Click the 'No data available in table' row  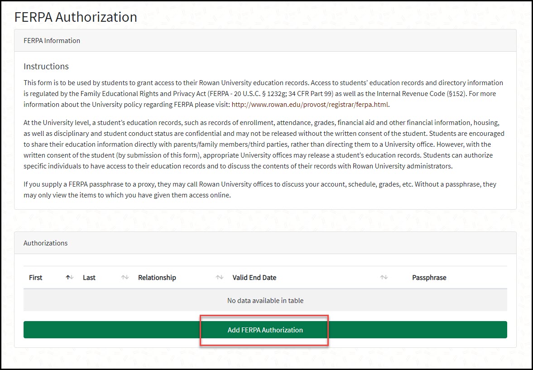(x=265, y=301)
